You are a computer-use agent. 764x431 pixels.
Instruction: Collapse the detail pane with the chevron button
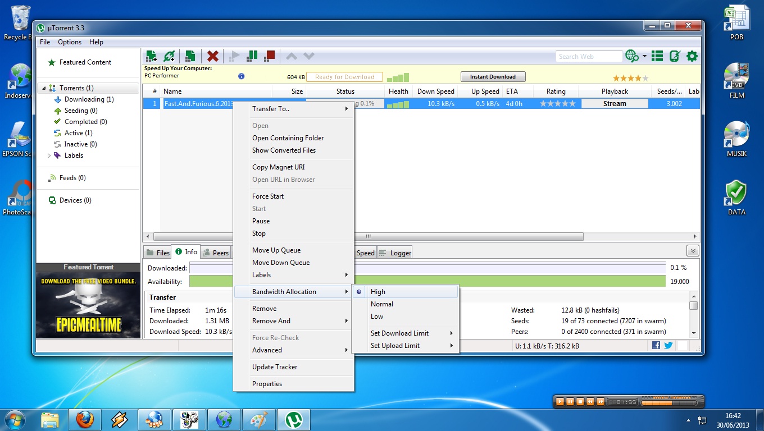(693, 251)
